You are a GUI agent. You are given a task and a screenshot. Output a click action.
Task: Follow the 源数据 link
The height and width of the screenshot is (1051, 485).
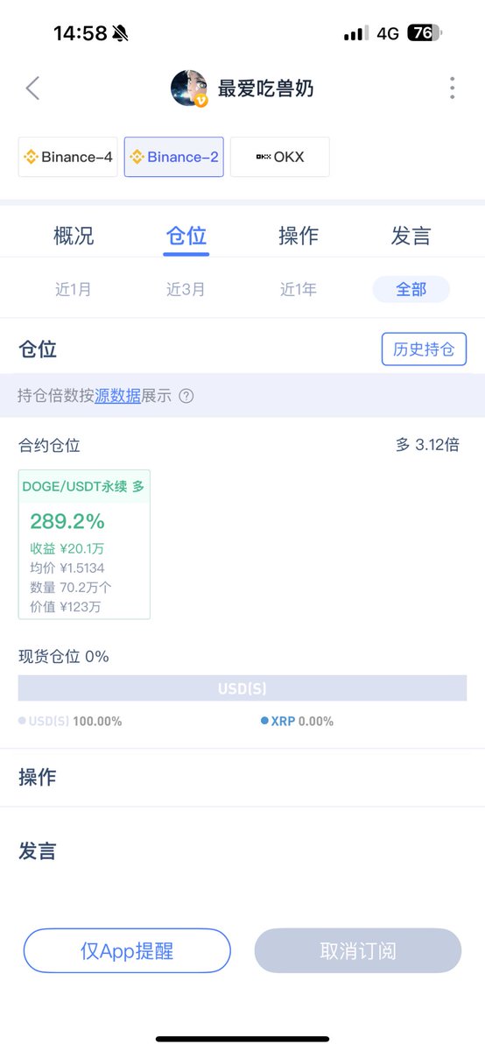click(118, 396)
